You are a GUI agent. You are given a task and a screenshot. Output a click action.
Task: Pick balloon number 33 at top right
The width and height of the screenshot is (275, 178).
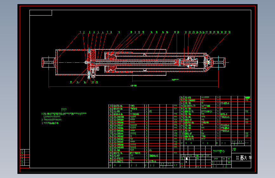tap(229, 32)
